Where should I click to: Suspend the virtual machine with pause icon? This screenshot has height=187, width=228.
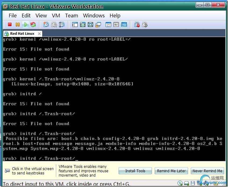[17, 25]
